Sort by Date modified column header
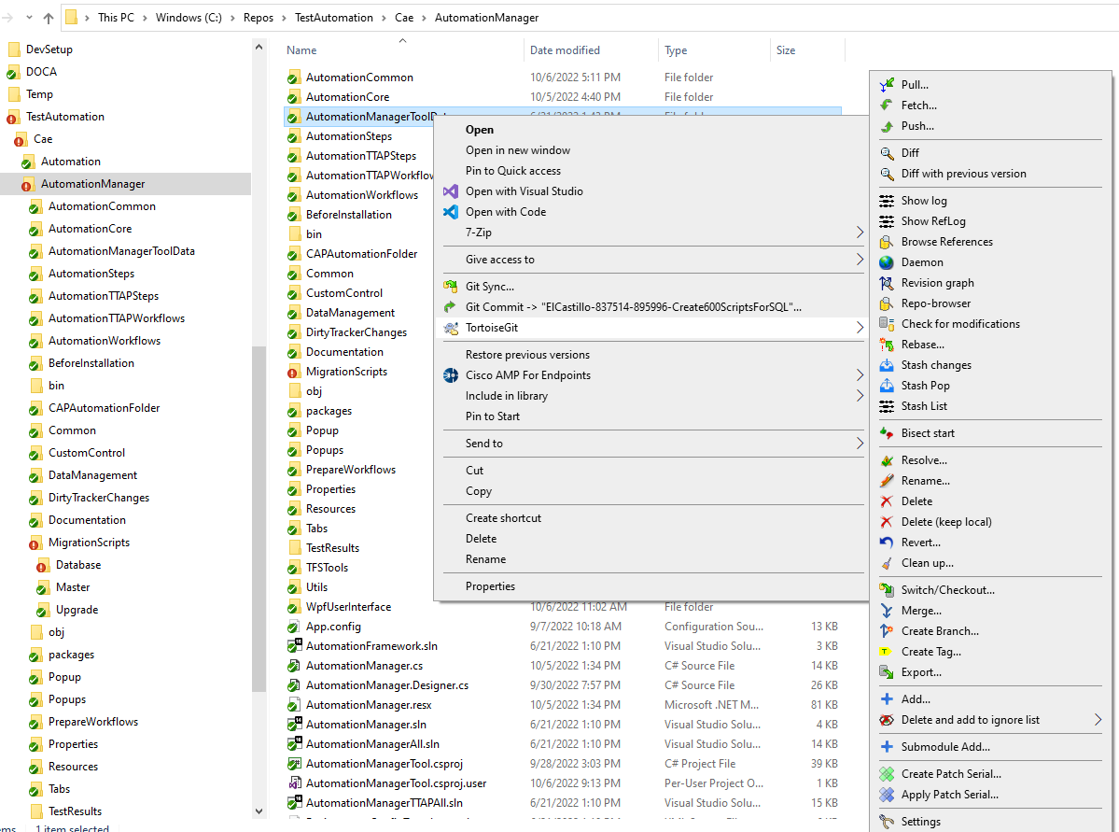Image resolution: width=1119 pixels, height=832 pixels. [x=565, y=50]
